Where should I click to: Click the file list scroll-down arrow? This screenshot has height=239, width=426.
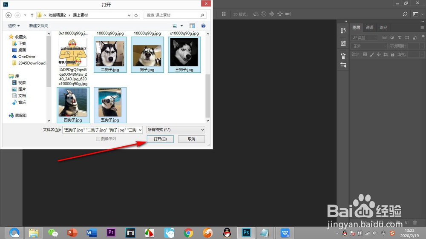tap(208, 121)
